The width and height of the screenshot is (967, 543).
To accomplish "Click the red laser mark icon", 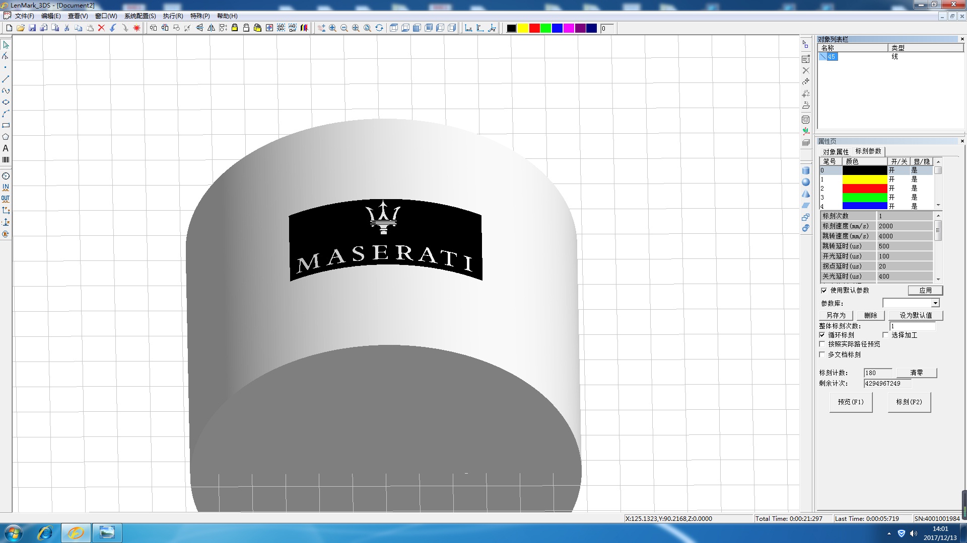I will coord(136,28).
